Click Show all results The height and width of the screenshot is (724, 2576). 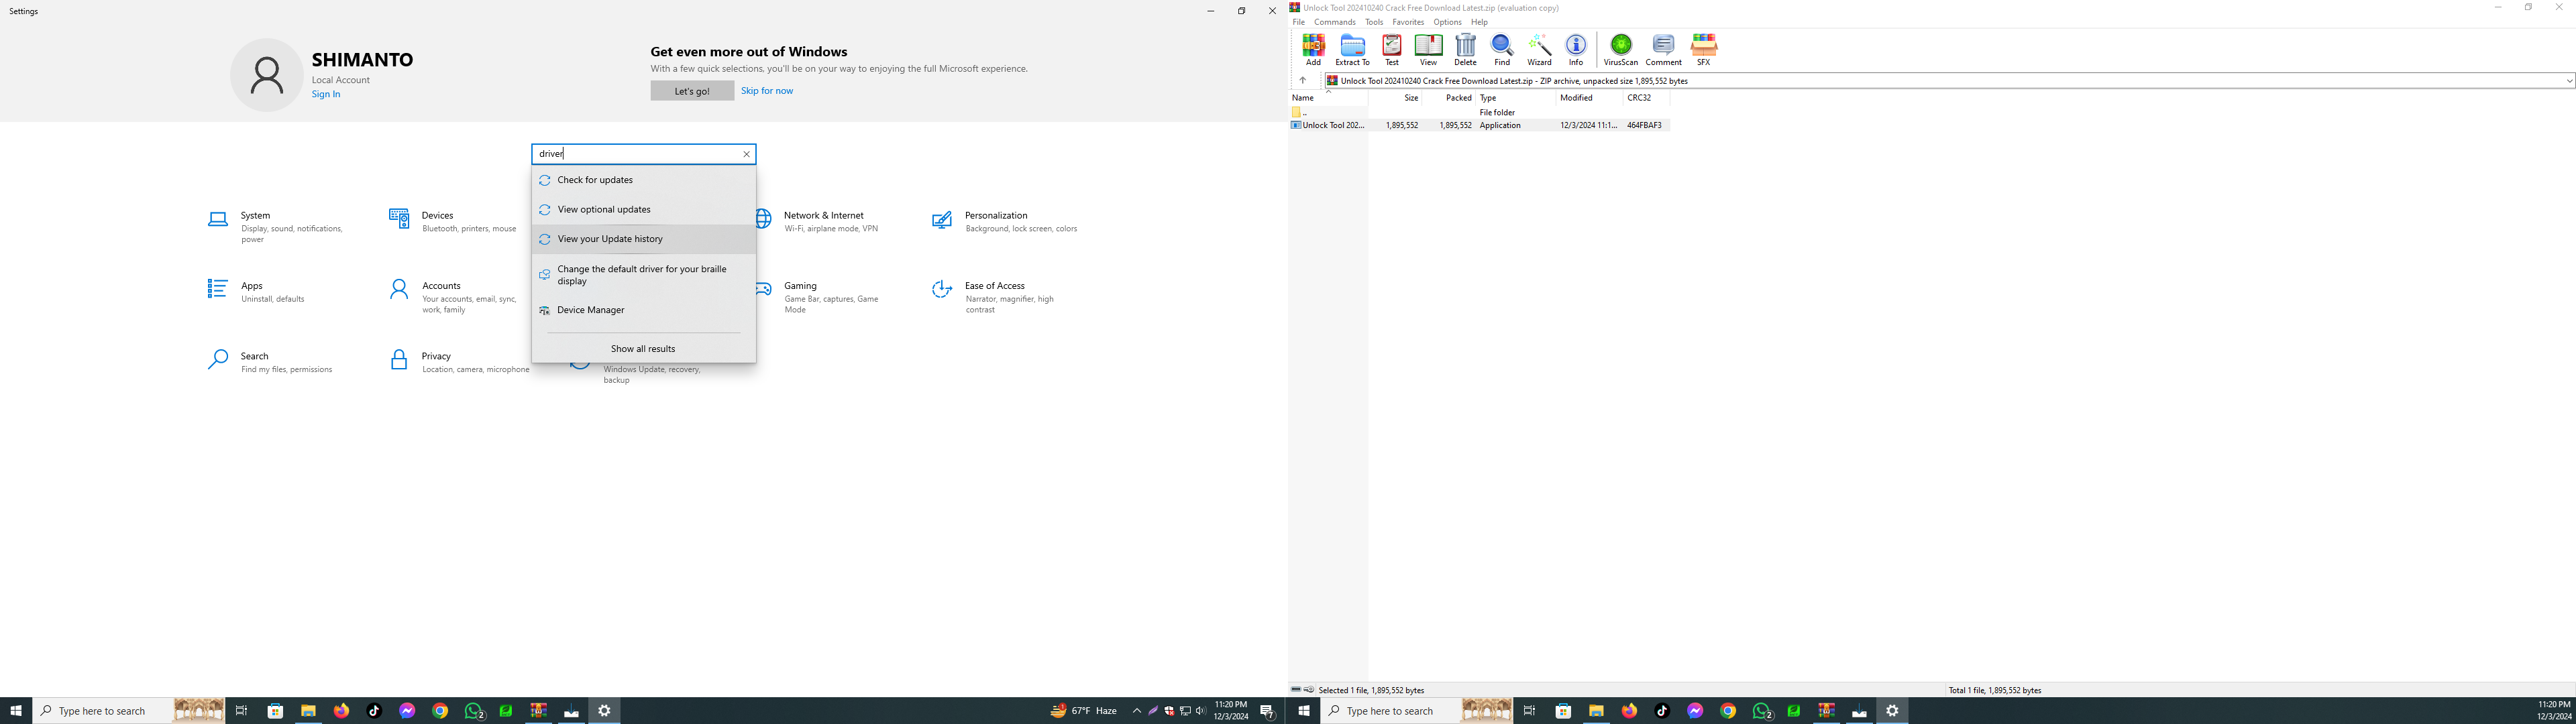point(643,349)
